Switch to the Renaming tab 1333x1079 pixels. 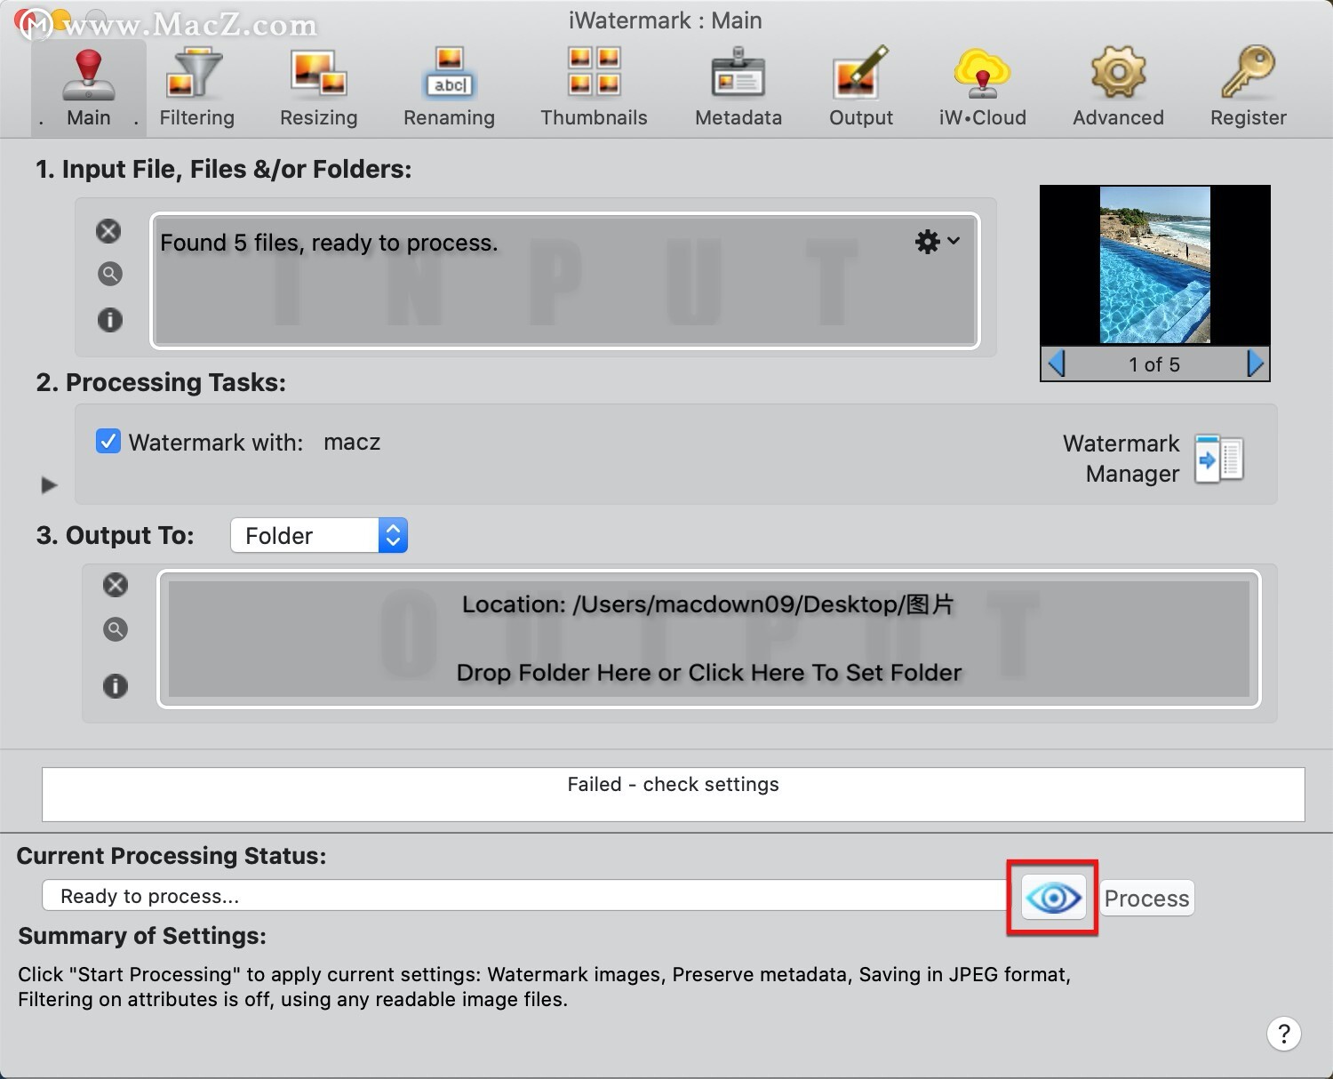point(449,88)
